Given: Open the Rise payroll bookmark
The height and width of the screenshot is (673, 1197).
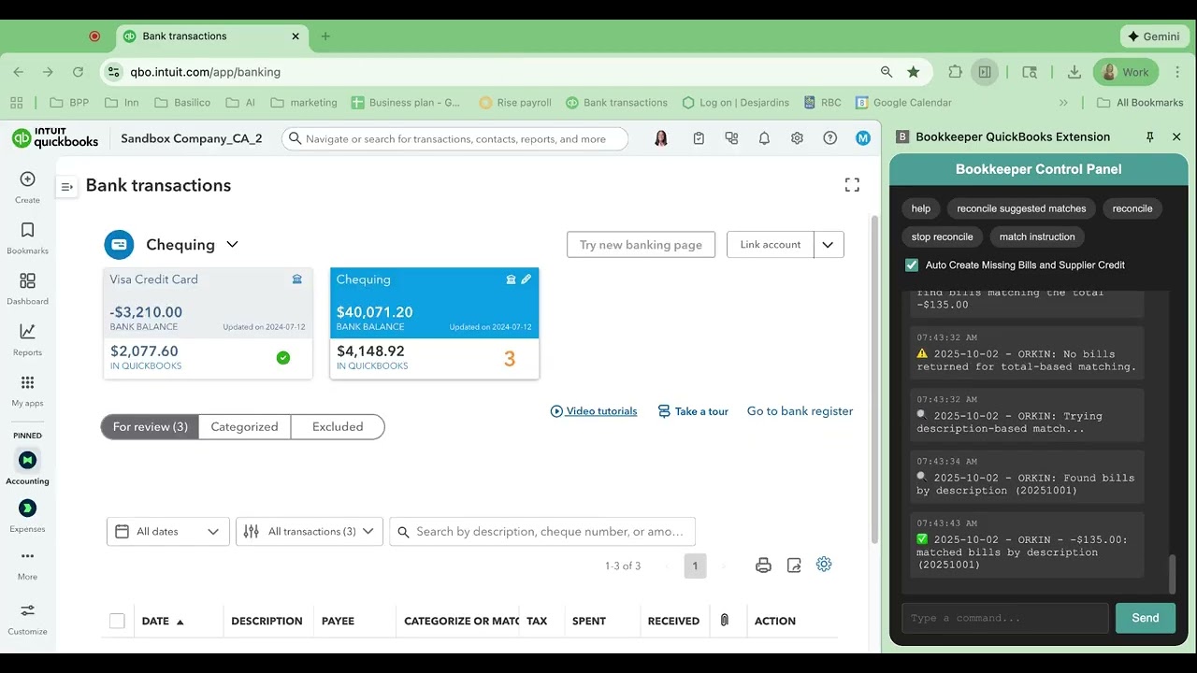Looking at the screenshot, I should point(514,103).
